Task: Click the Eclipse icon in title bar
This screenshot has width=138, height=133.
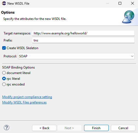Action: (x=4, y=3)
